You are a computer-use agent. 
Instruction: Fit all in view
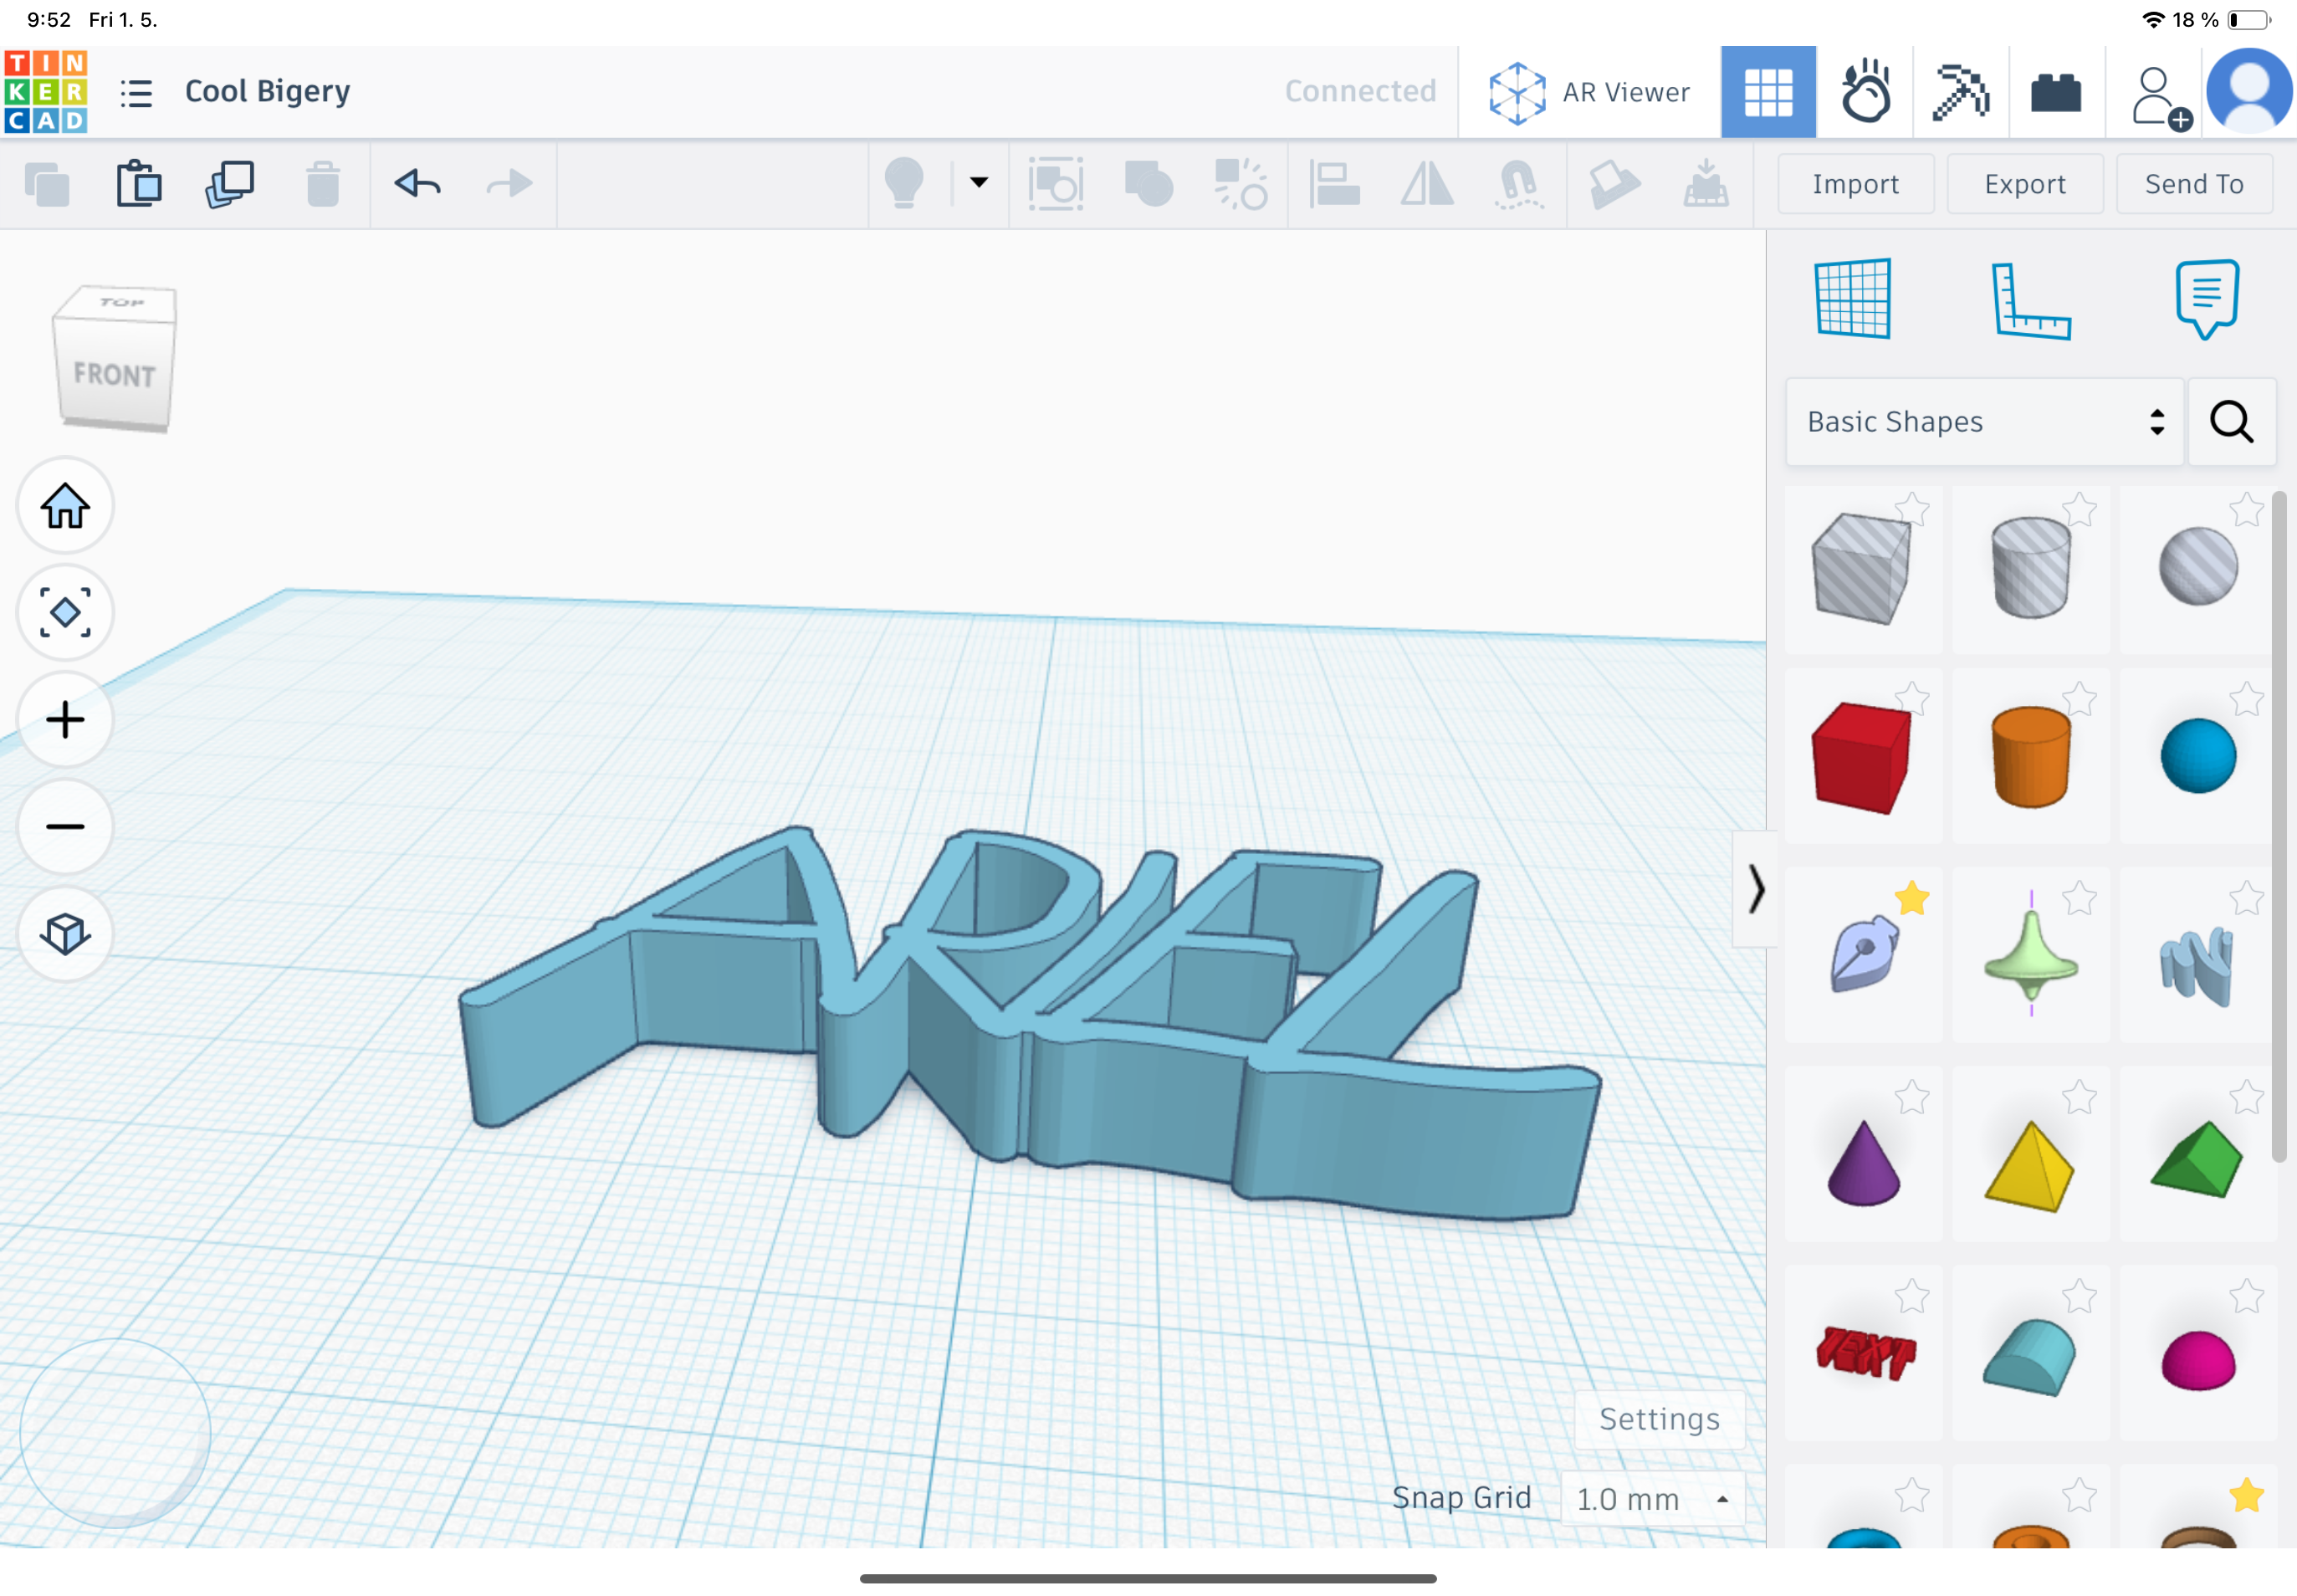pos(65,612)
